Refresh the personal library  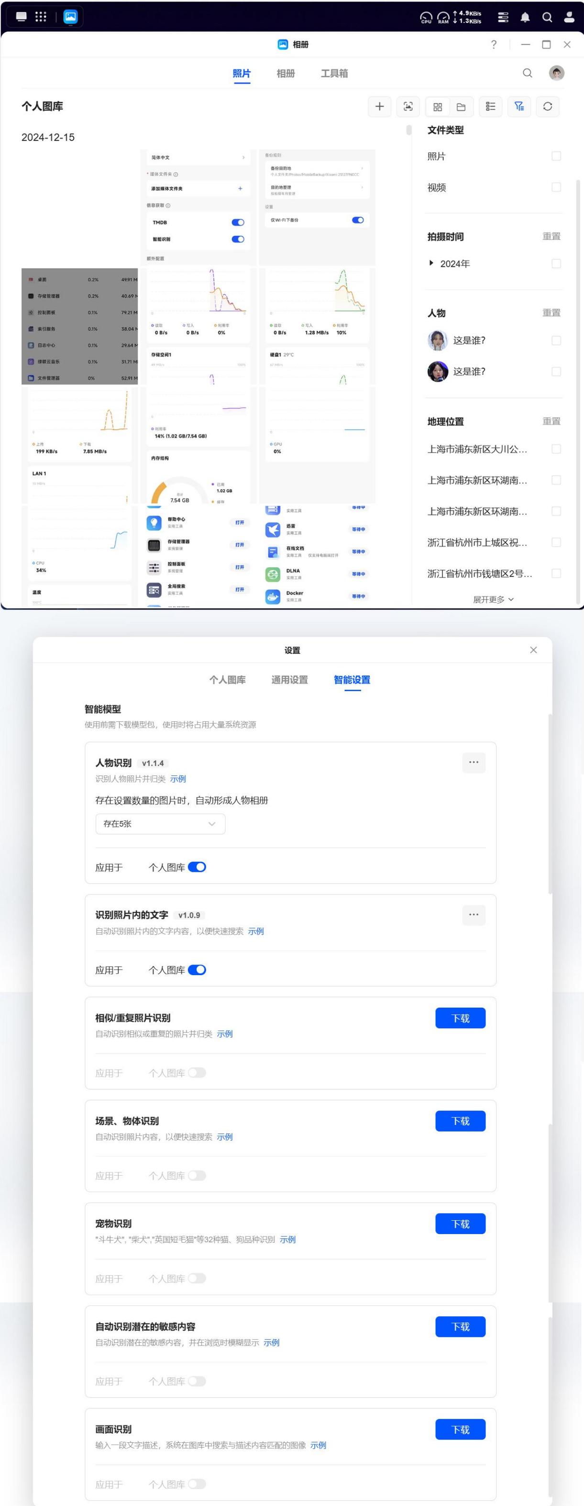pyautogui.click(x=548, y=106)
